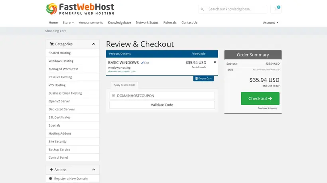The height and width of the screenshot is (183, 327).
Task: Select Windows Hosting category
Action: [x=72, y=61]
